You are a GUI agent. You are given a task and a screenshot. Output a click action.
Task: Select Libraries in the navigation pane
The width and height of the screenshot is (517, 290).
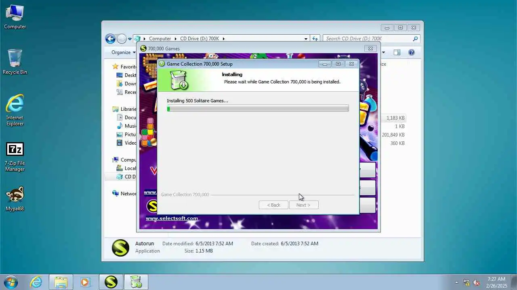coord(124,109)
